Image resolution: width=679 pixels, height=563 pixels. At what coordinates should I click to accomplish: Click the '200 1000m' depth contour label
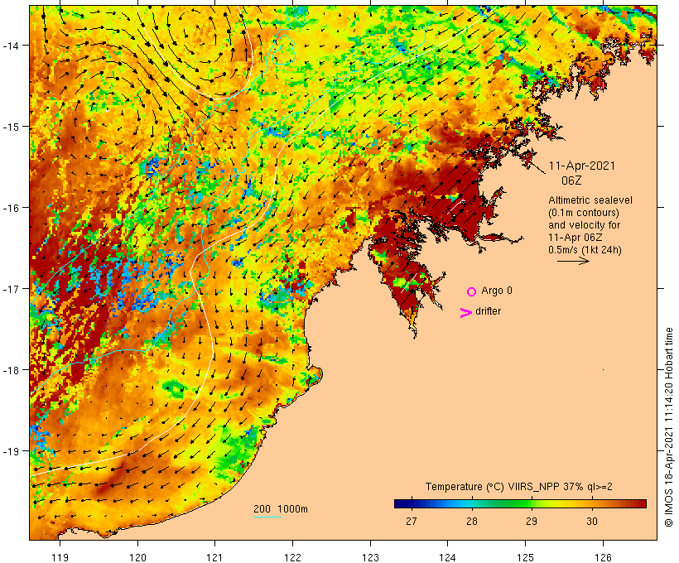coord(281,509)
